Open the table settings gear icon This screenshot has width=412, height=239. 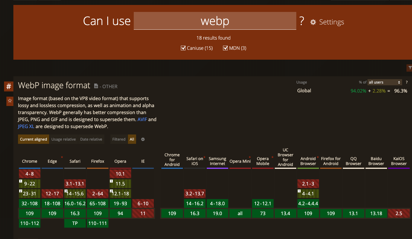click(143, 139)
